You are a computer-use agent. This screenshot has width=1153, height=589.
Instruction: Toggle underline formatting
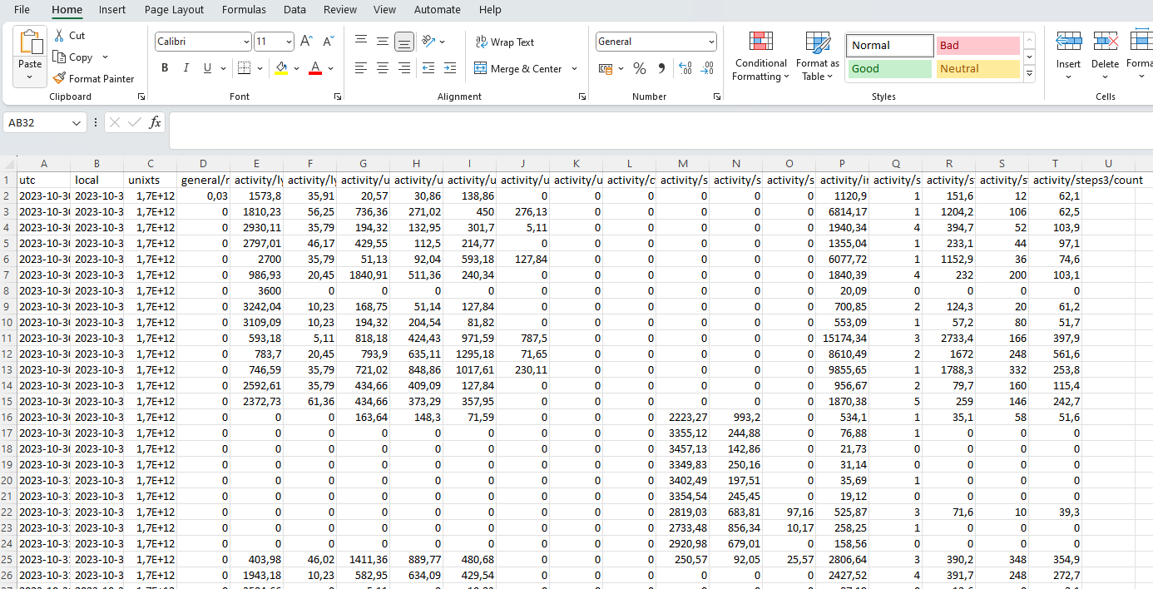pos(205,67)
